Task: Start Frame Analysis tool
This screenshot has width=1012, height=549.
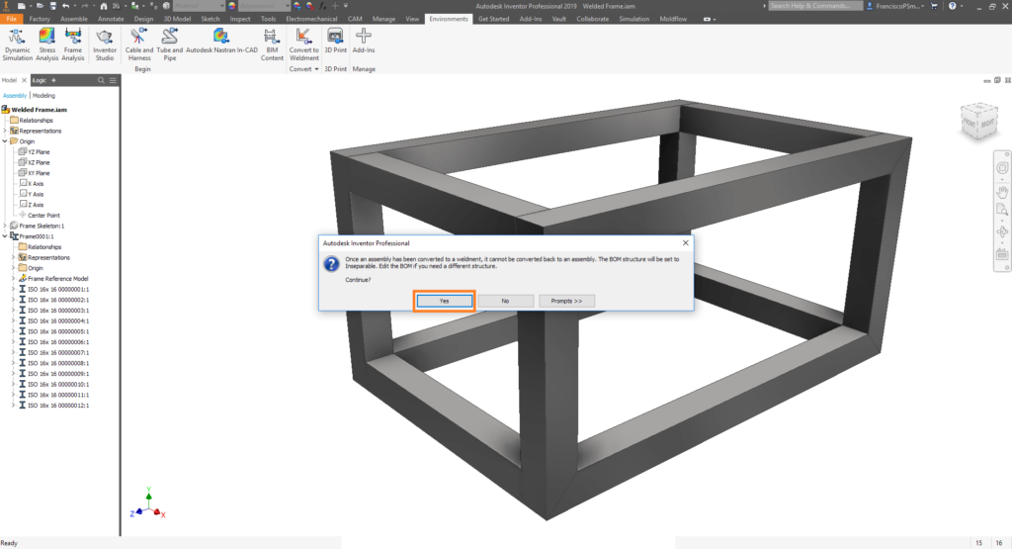Action: [73, 44]
